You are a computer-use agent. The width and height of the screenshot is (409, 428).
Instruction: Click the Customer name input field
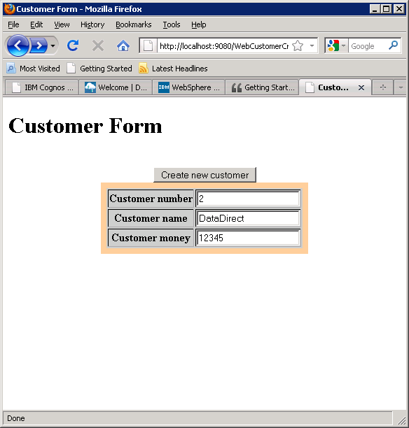pos(248,218)
